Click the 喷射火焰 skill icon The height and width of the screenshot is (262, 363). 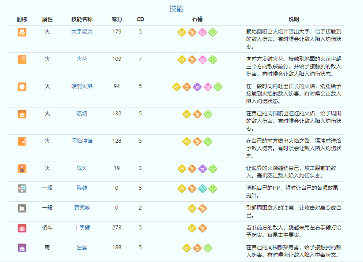pos(22,87)
